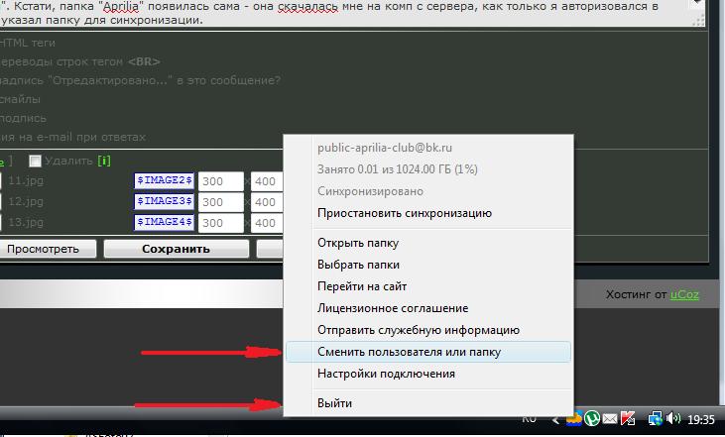Follow the uCoz hosting link

684,294
